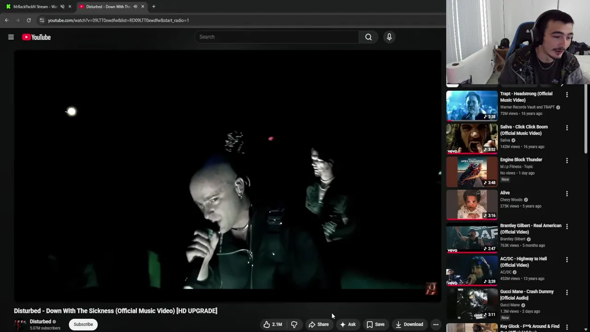Mute the Disturbed tab audio icon

coord(135,6)
